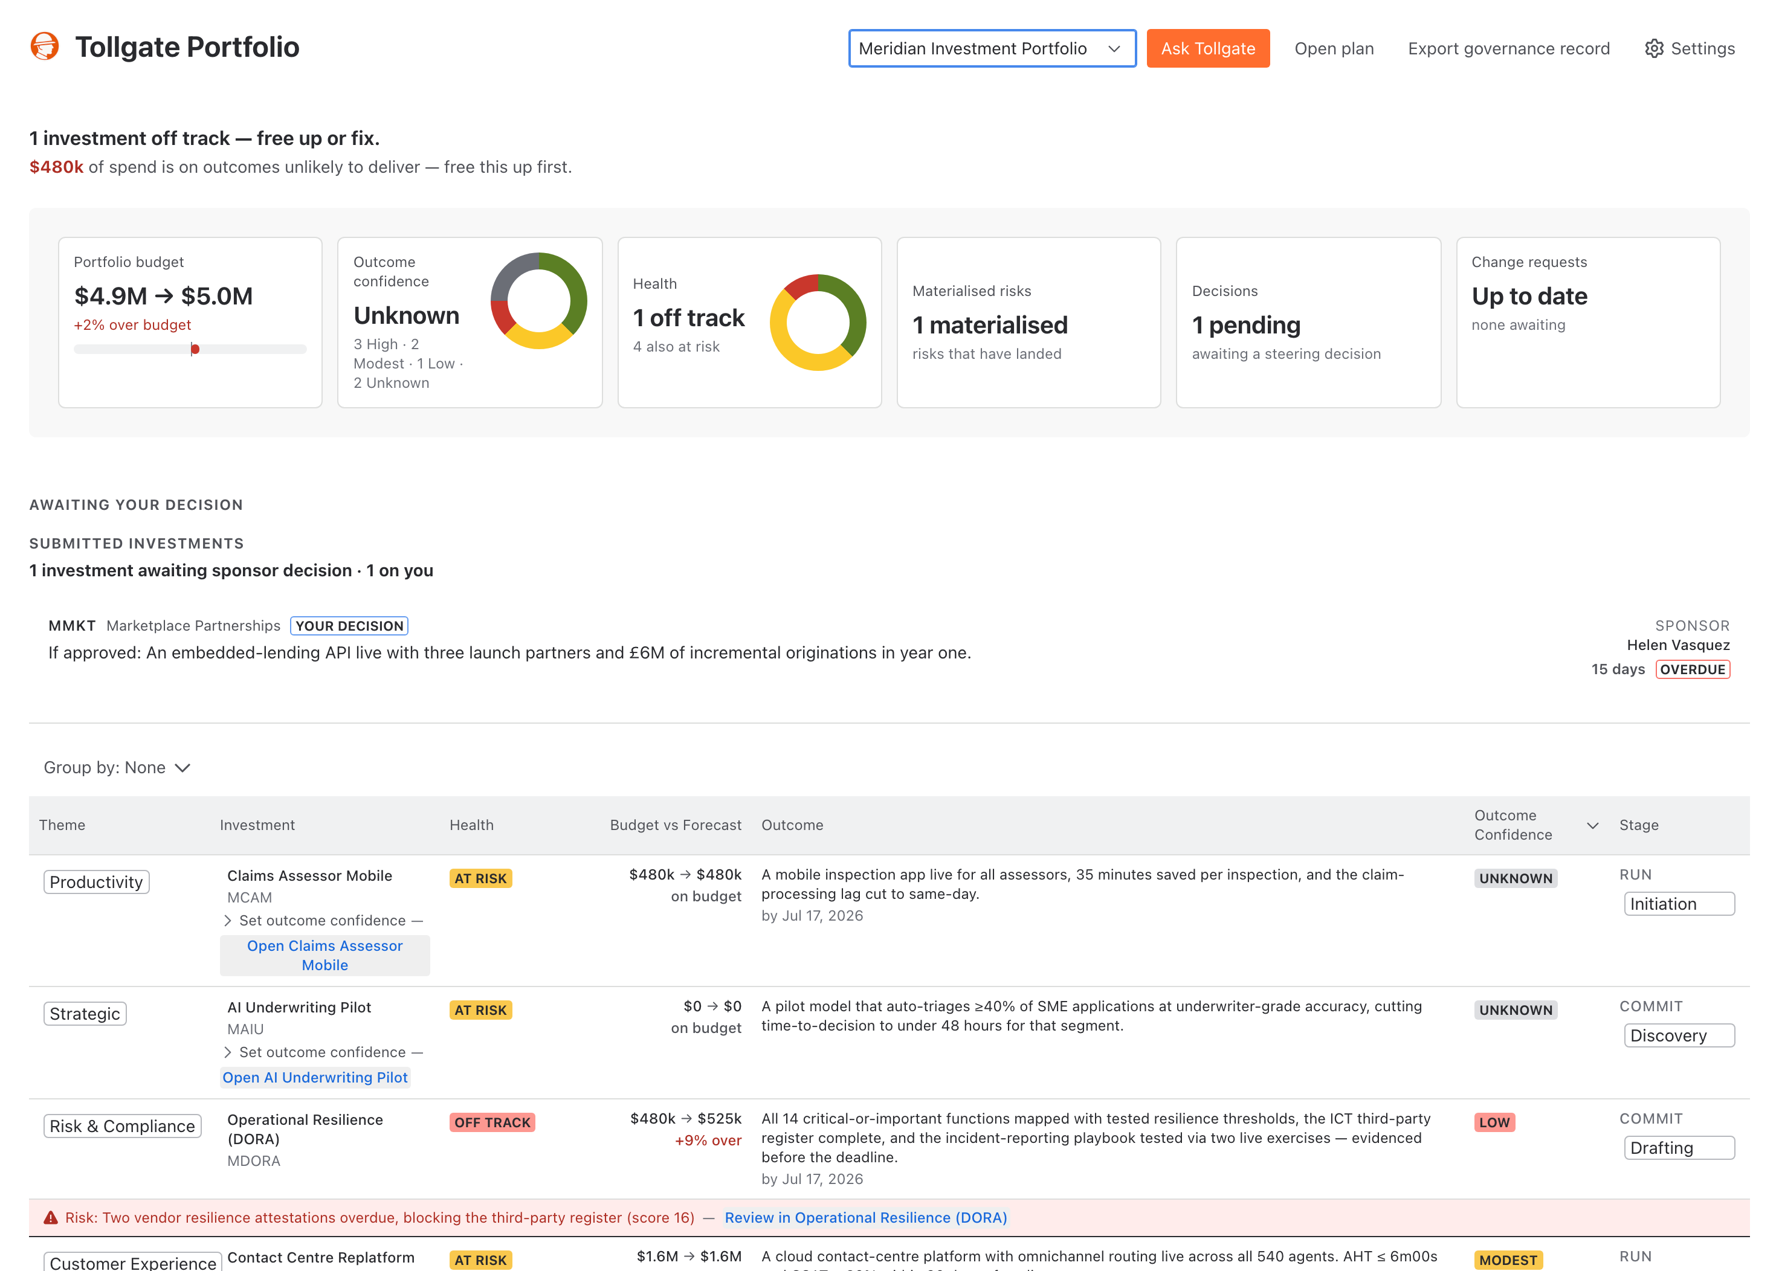Screen dimensions: 1779x1271
Task: Expand the Group by: None selector
Action: 117,768
